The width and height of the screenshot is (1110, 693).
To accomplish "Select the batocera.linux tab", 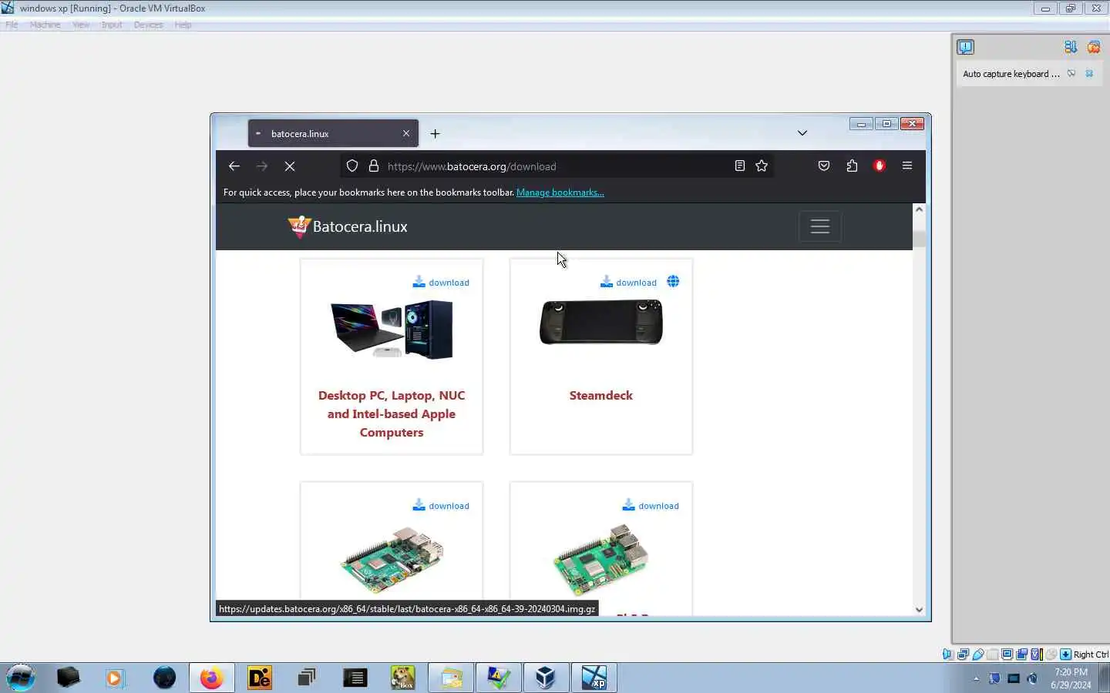I will (333, 133).
